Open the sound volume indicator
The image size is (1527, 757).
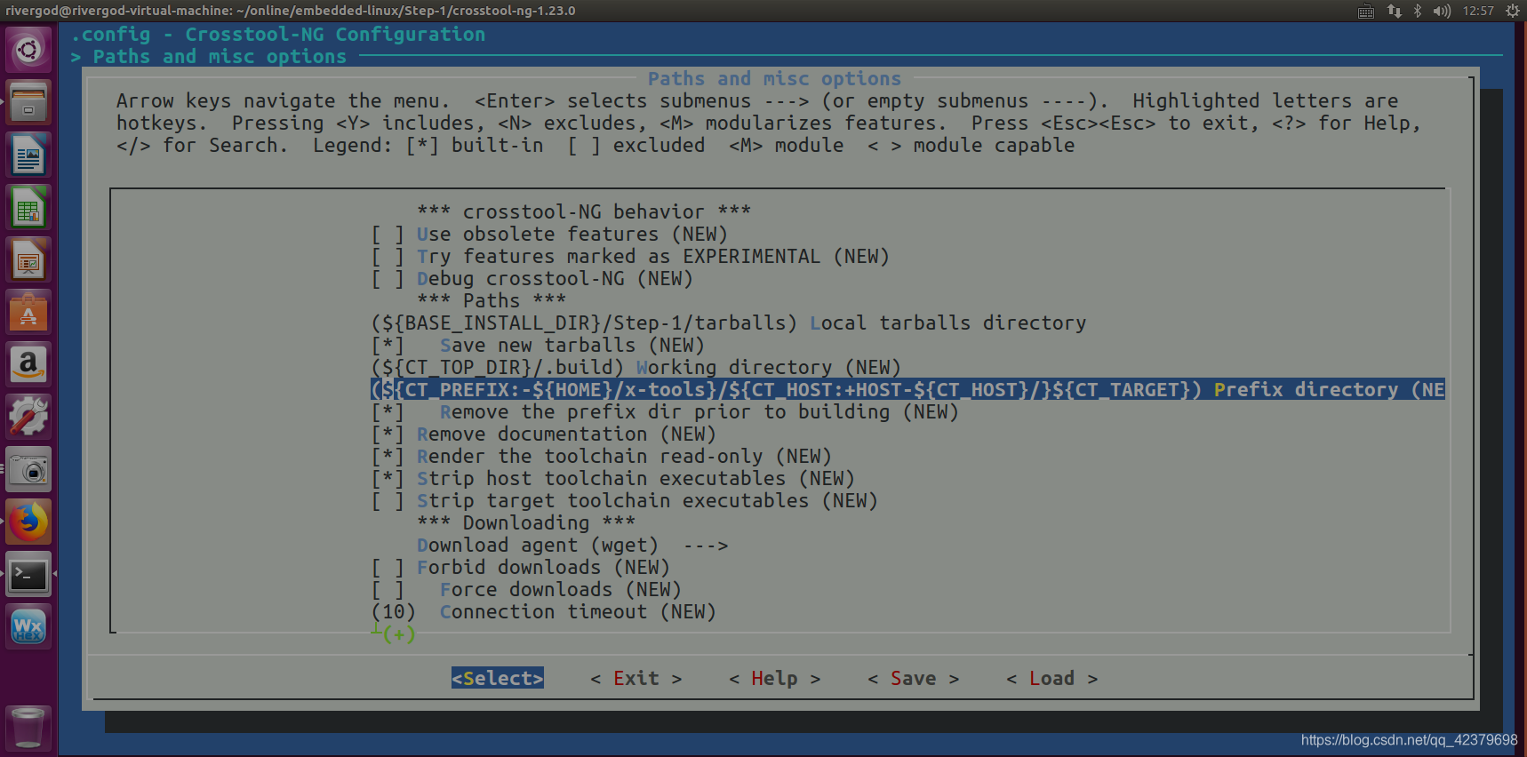[1442, 11]
